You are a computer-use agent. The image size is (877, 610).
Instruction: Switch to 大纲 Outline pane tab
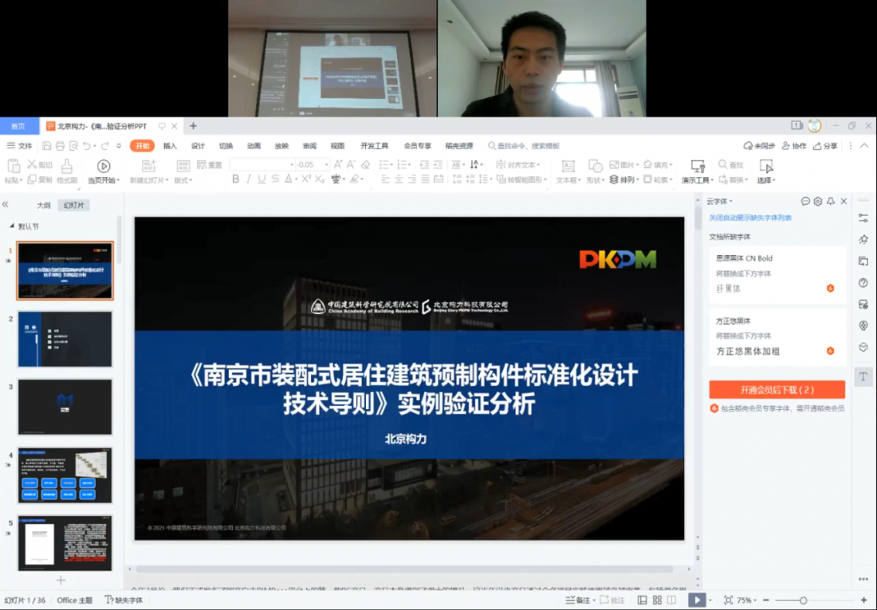[x=44, y=206]
